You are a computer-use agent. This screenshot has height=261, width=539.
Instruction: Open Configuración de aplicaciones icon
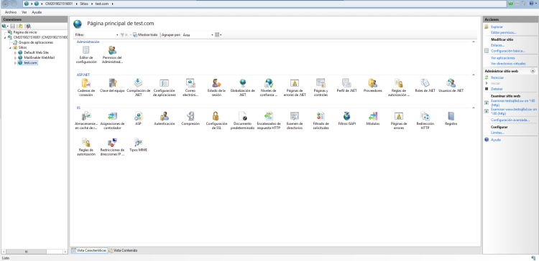165,87
